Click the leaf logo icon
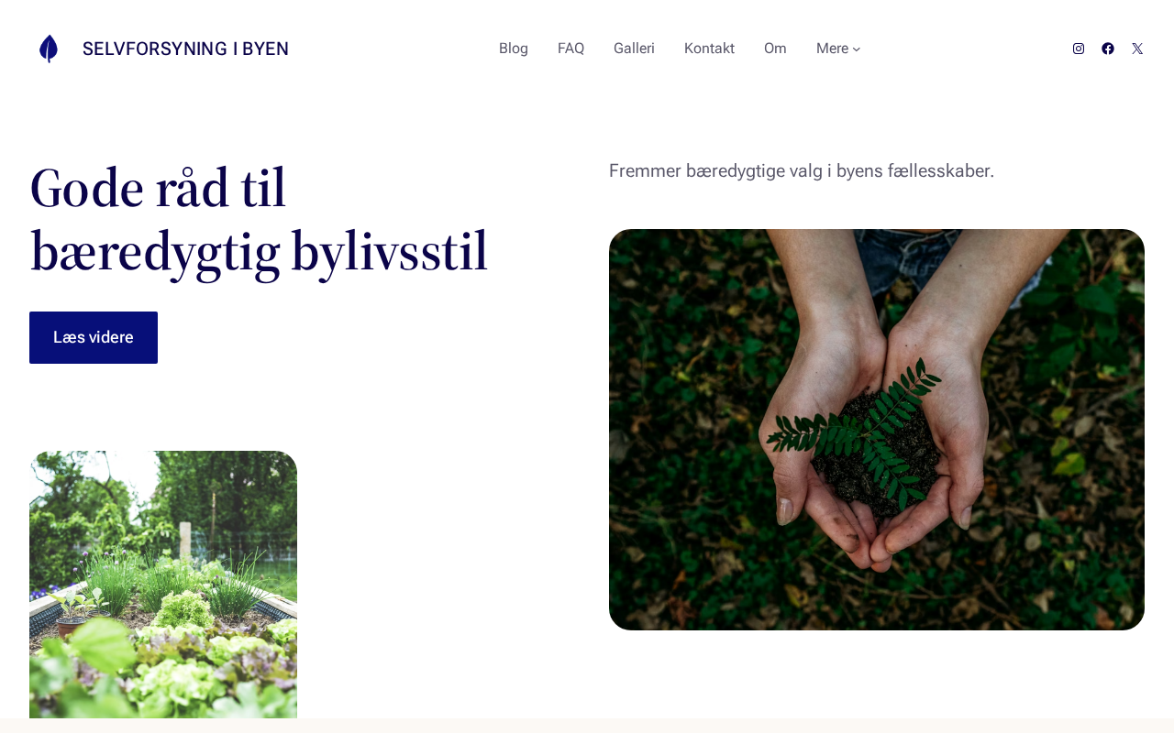The width and height of the screenshot is (1174, 733). click(49, 49)
